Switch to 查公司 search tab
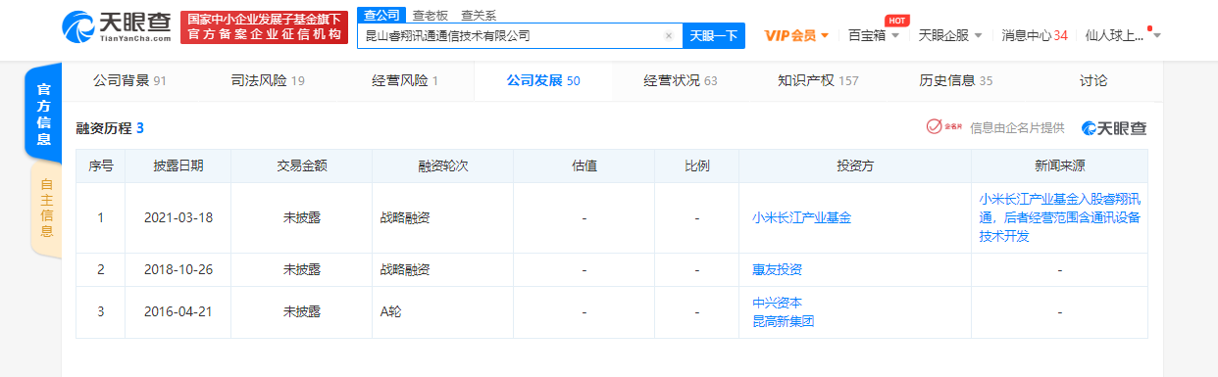 pos(381,15)
